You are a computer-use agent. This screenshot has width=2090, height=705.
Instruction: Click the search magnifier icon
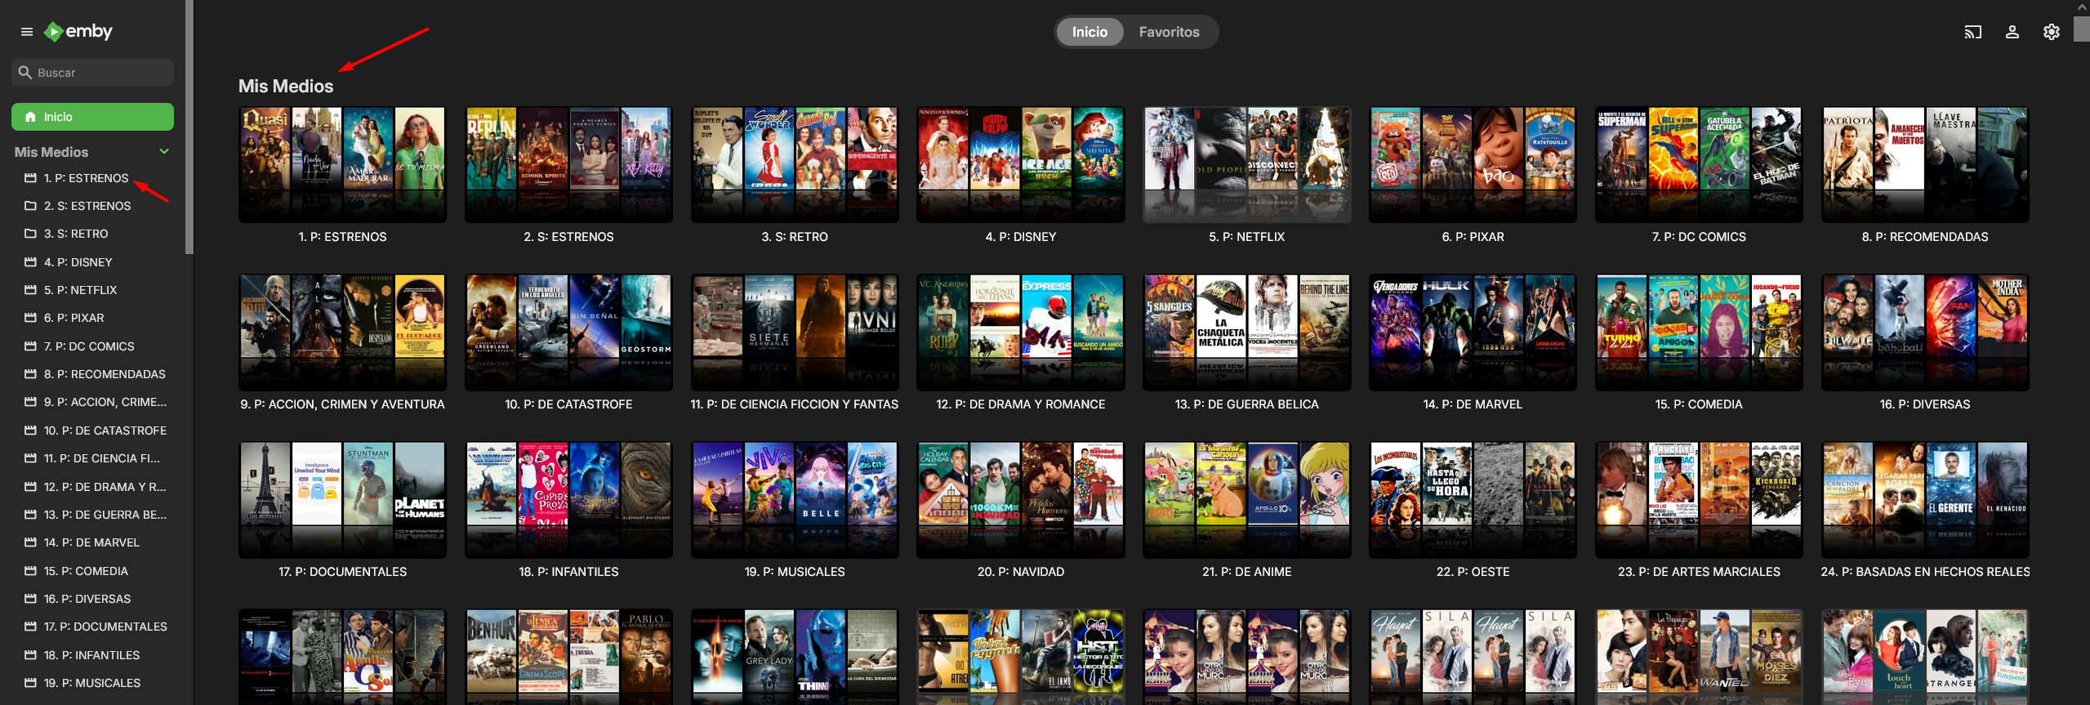(x=25, y=73)
